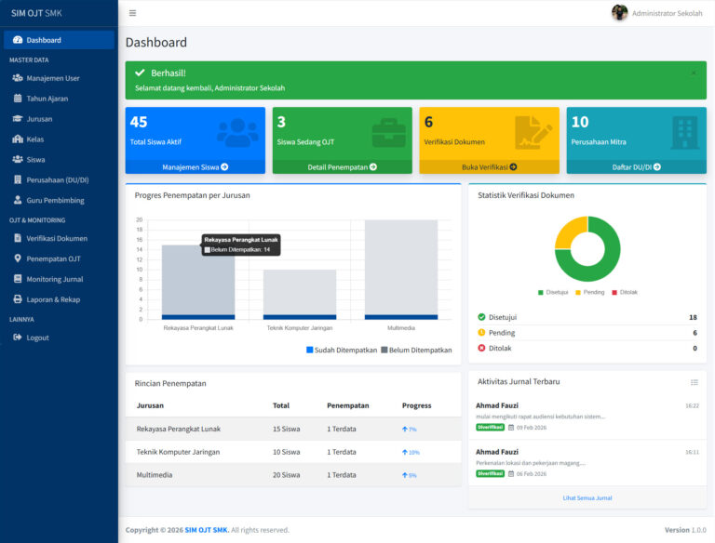
Task: Click the Kelas school icon in sidebar
Action: [18, 139]
